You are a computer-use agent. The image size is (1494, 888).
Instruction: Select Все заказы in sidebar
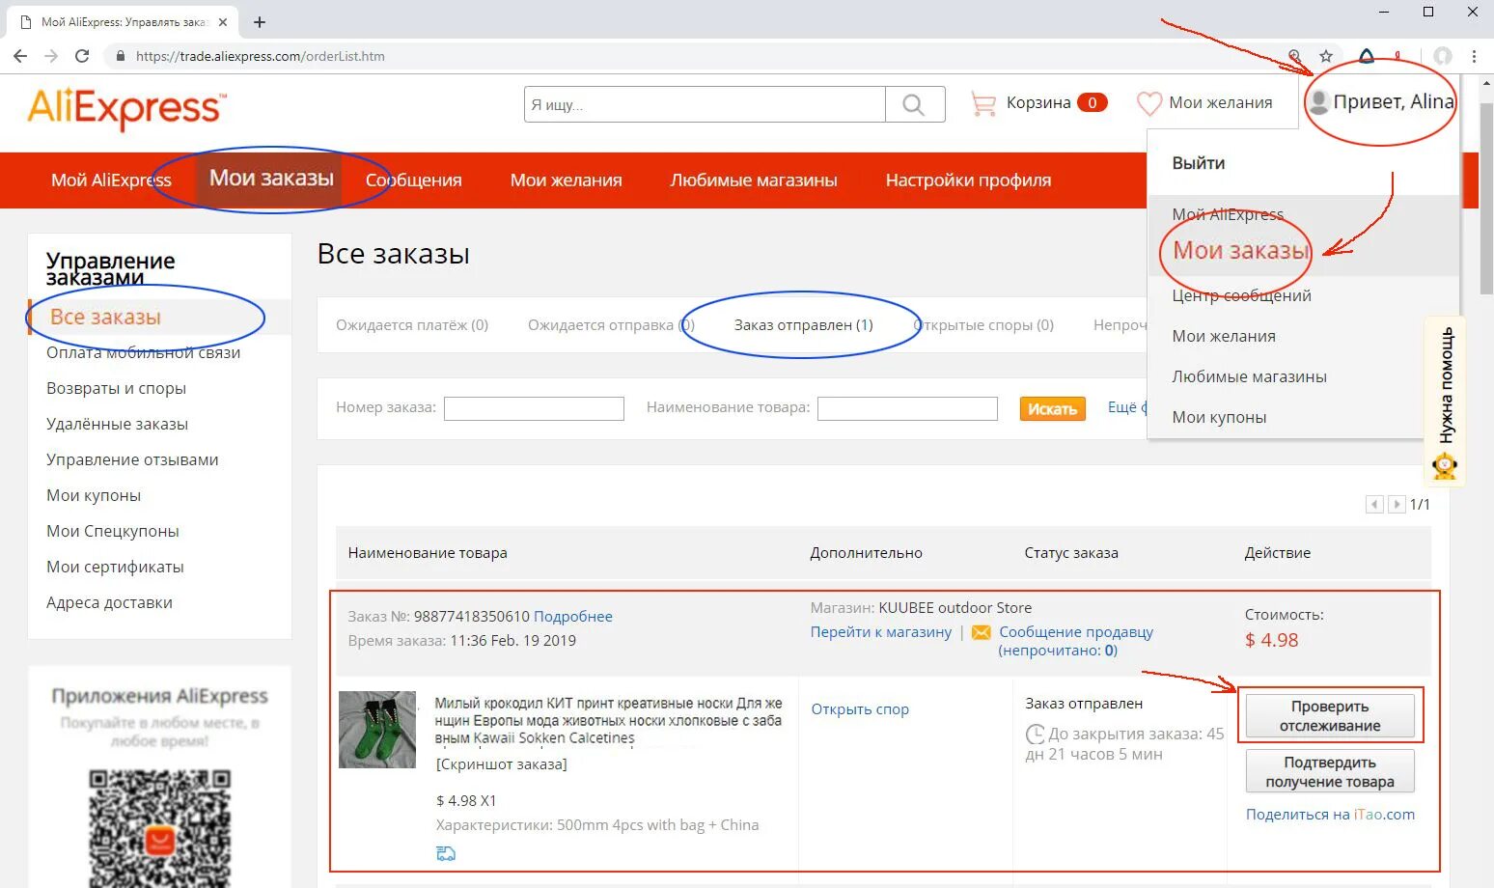pos(105,317)
